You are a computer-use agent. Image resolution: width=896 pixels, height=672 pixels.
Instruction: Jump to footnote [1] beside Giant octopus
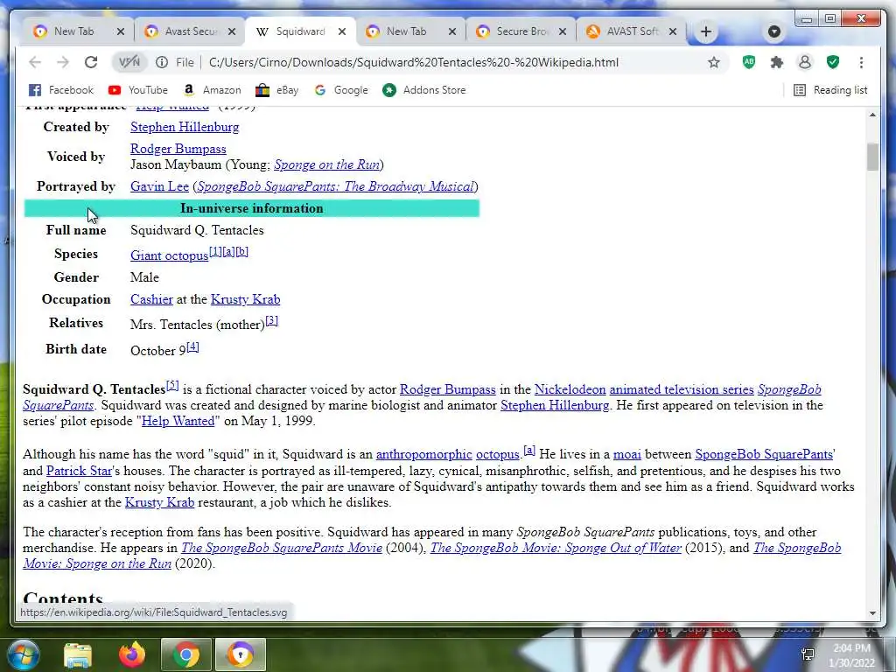click(x=215, y=251)
